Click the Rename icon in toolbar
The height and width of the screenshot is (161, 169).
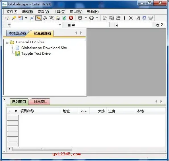[111, 18]
